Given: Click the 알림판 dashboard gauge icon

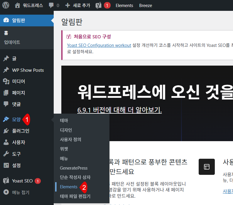Looking at the screenshot, I should (6, 20).
